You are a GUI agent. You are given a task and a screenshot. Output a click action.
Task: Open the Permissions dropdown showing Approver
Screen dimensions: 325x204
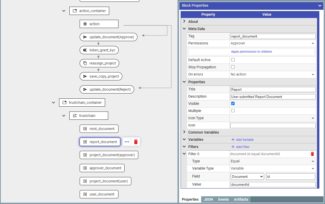(x=273, y=43)
